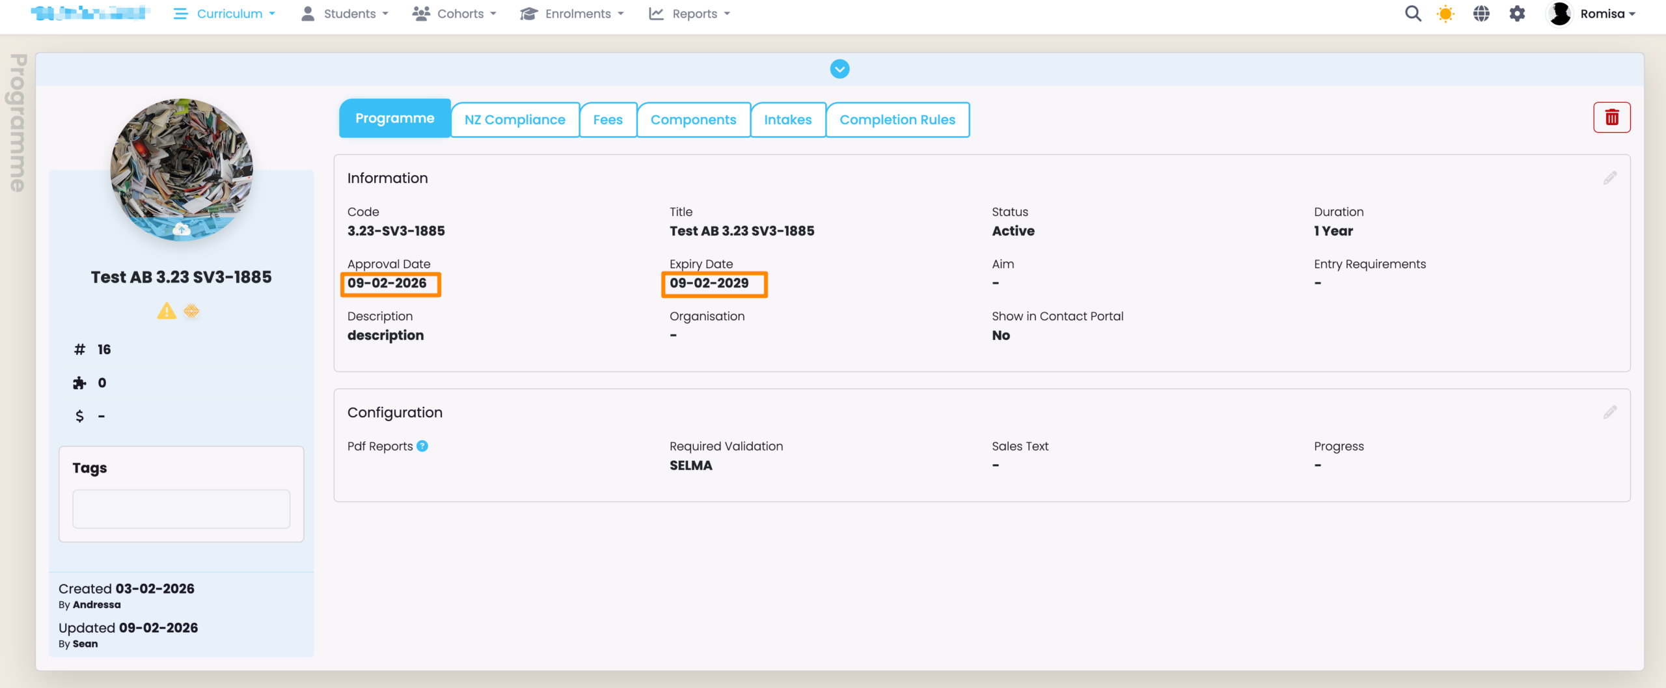Click the Configuration section pencil icon

point(1609,413)
